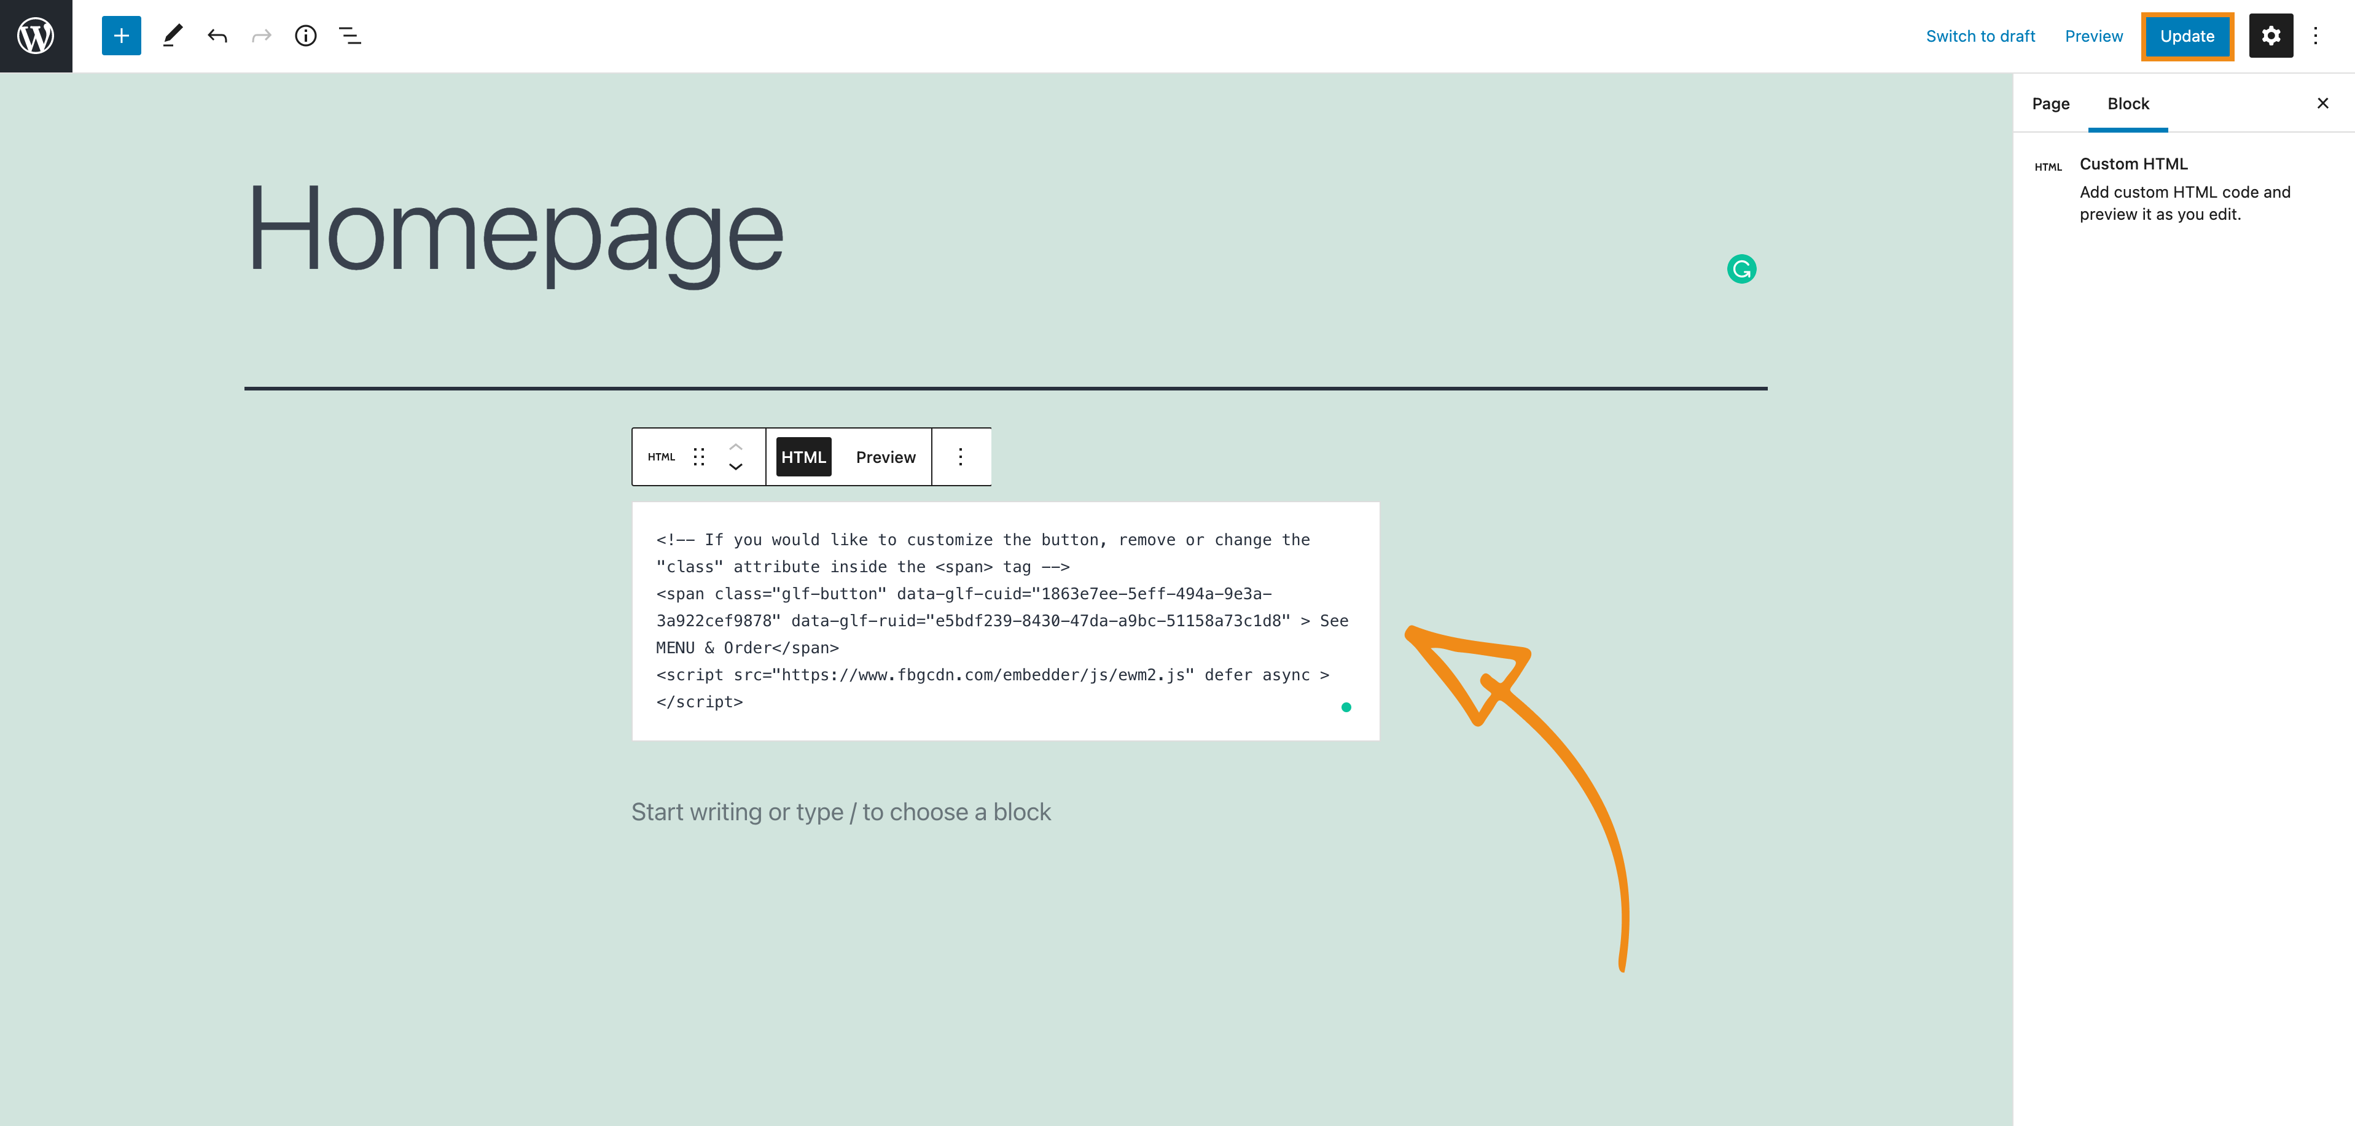Redo with the forward arrow icon
Image resolution: width=2355 pixels, height=1126 pixels.
pyautogui.click(x=262, y=36)
